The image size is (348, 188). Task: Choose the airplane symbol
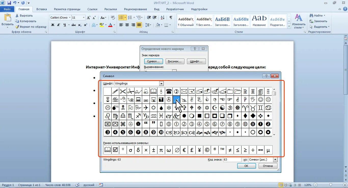(146, 108)
